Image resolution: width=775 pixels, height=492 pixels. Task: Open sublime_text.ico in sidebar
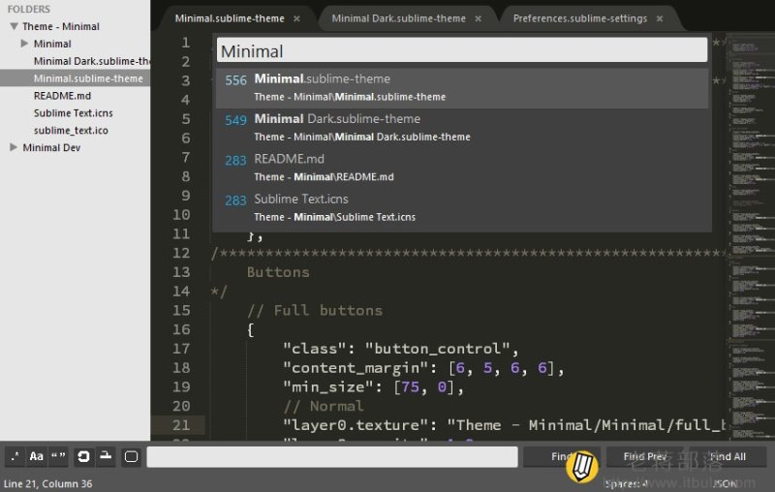coord(71,130)
